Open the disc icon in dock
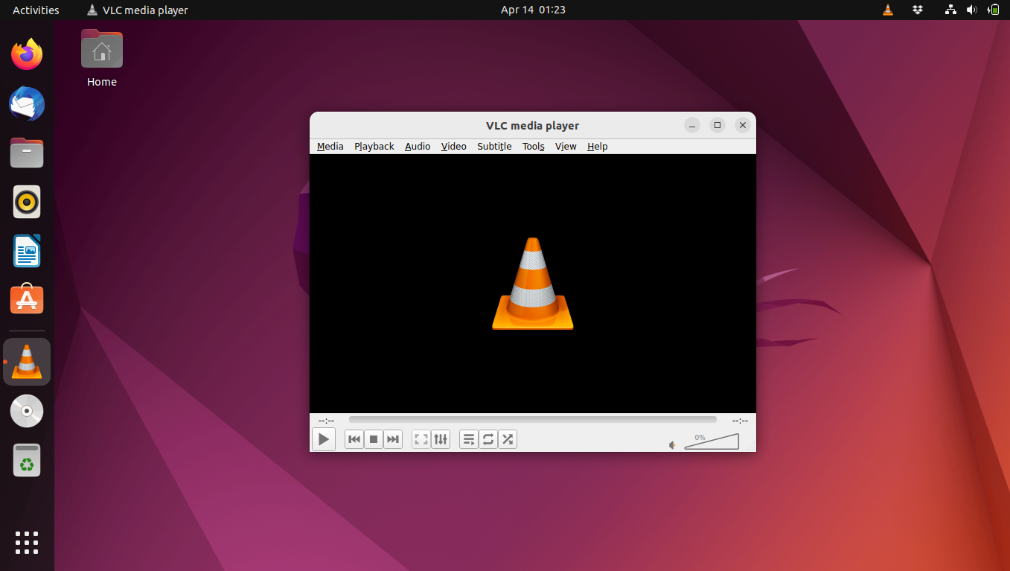The image size is (1010, 571). (x=27, y=411)
